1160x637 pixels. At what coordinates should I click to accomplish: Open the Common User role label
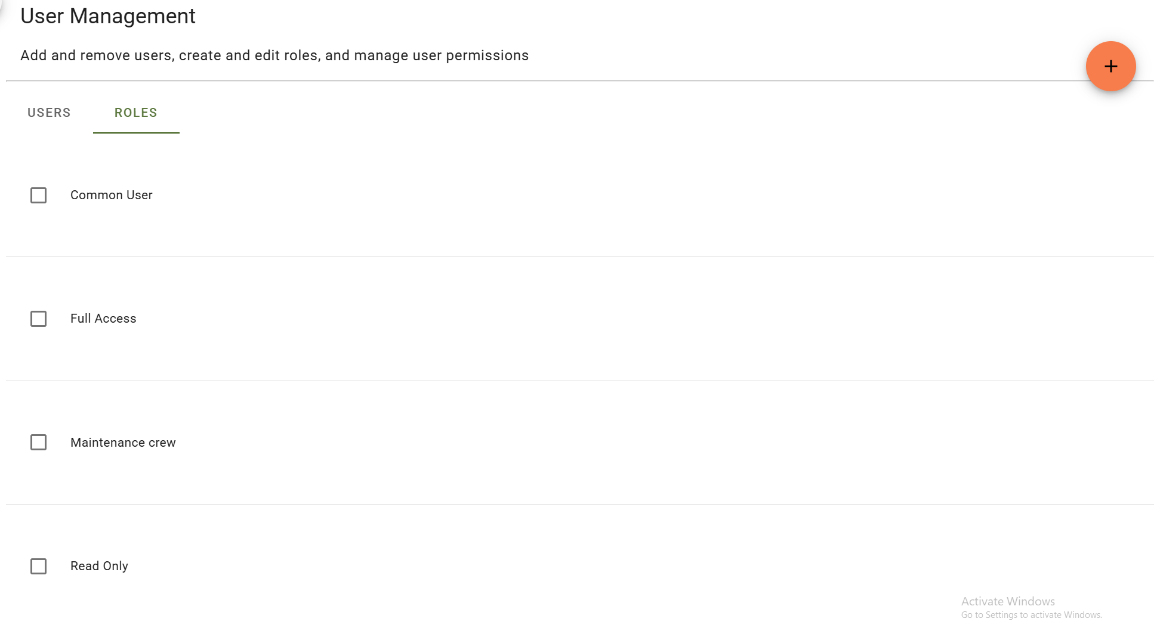112,195
